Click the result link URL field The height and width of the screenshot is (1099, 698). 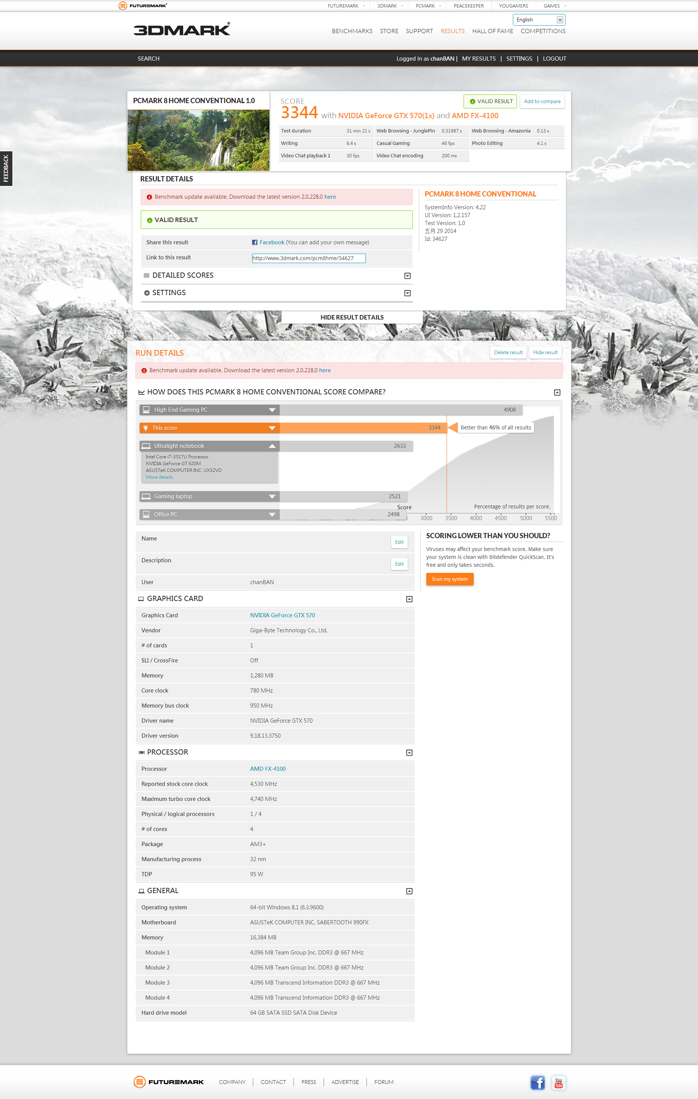(x=309, y=258)
